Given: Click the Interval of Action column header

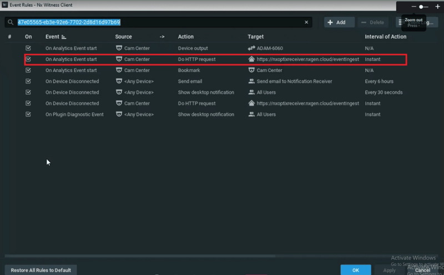Looking at the screenshot, I should 385,37.
